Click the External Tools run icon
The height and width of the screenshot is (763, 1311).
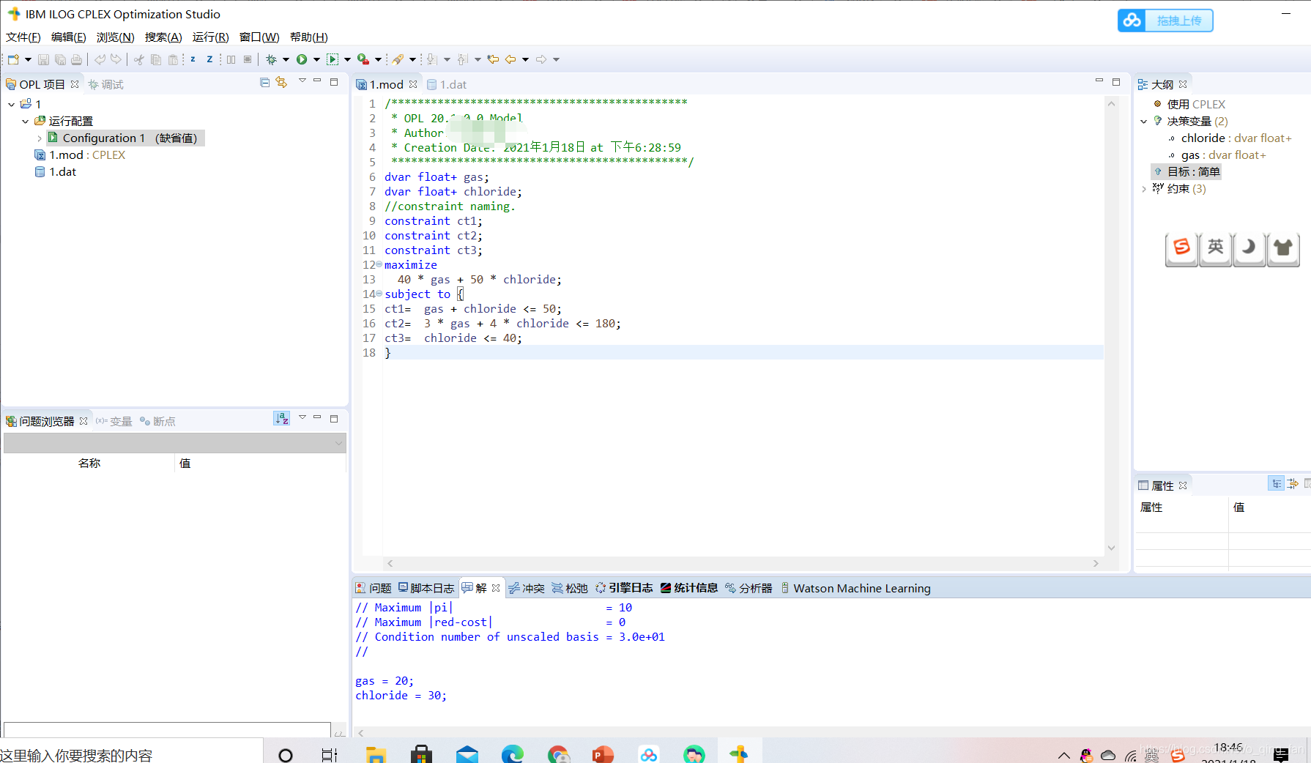point(363,59)
